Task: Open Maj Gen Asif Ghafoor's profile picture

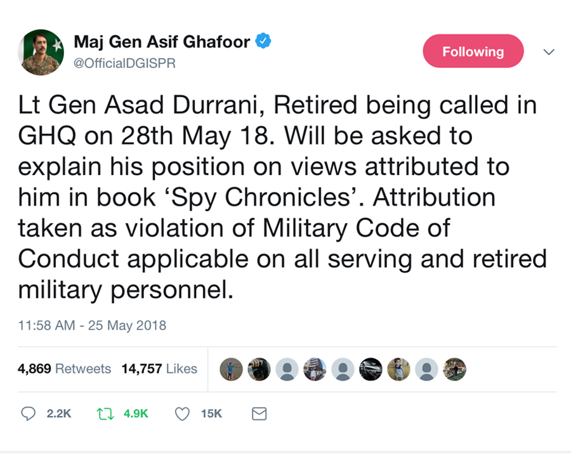Action: [x=42, y=52]
